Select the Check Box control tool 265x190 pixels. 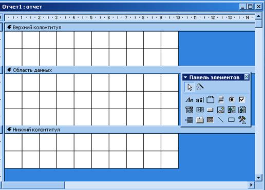[242, 99]
